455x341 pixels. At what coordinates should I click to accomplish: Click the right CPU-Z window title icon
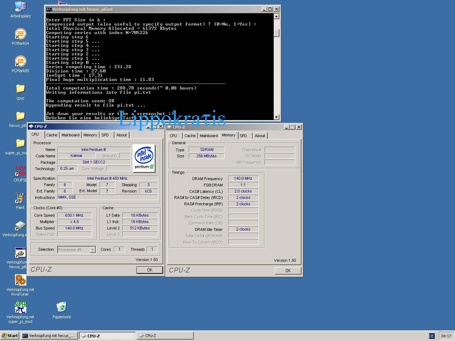(x=170, y=127)
